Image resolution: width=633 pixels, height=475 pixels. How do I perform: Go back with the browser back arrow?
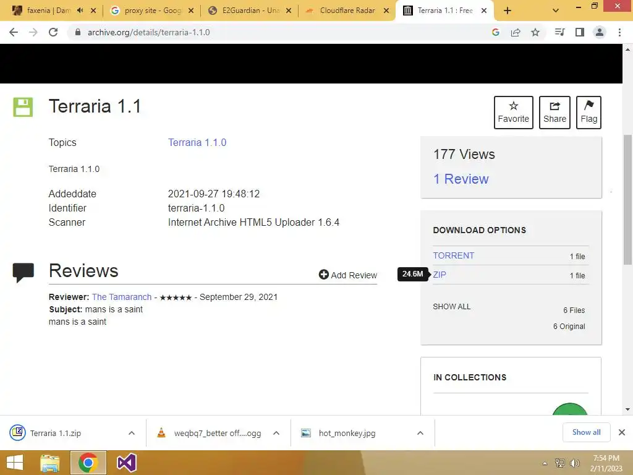14,32
